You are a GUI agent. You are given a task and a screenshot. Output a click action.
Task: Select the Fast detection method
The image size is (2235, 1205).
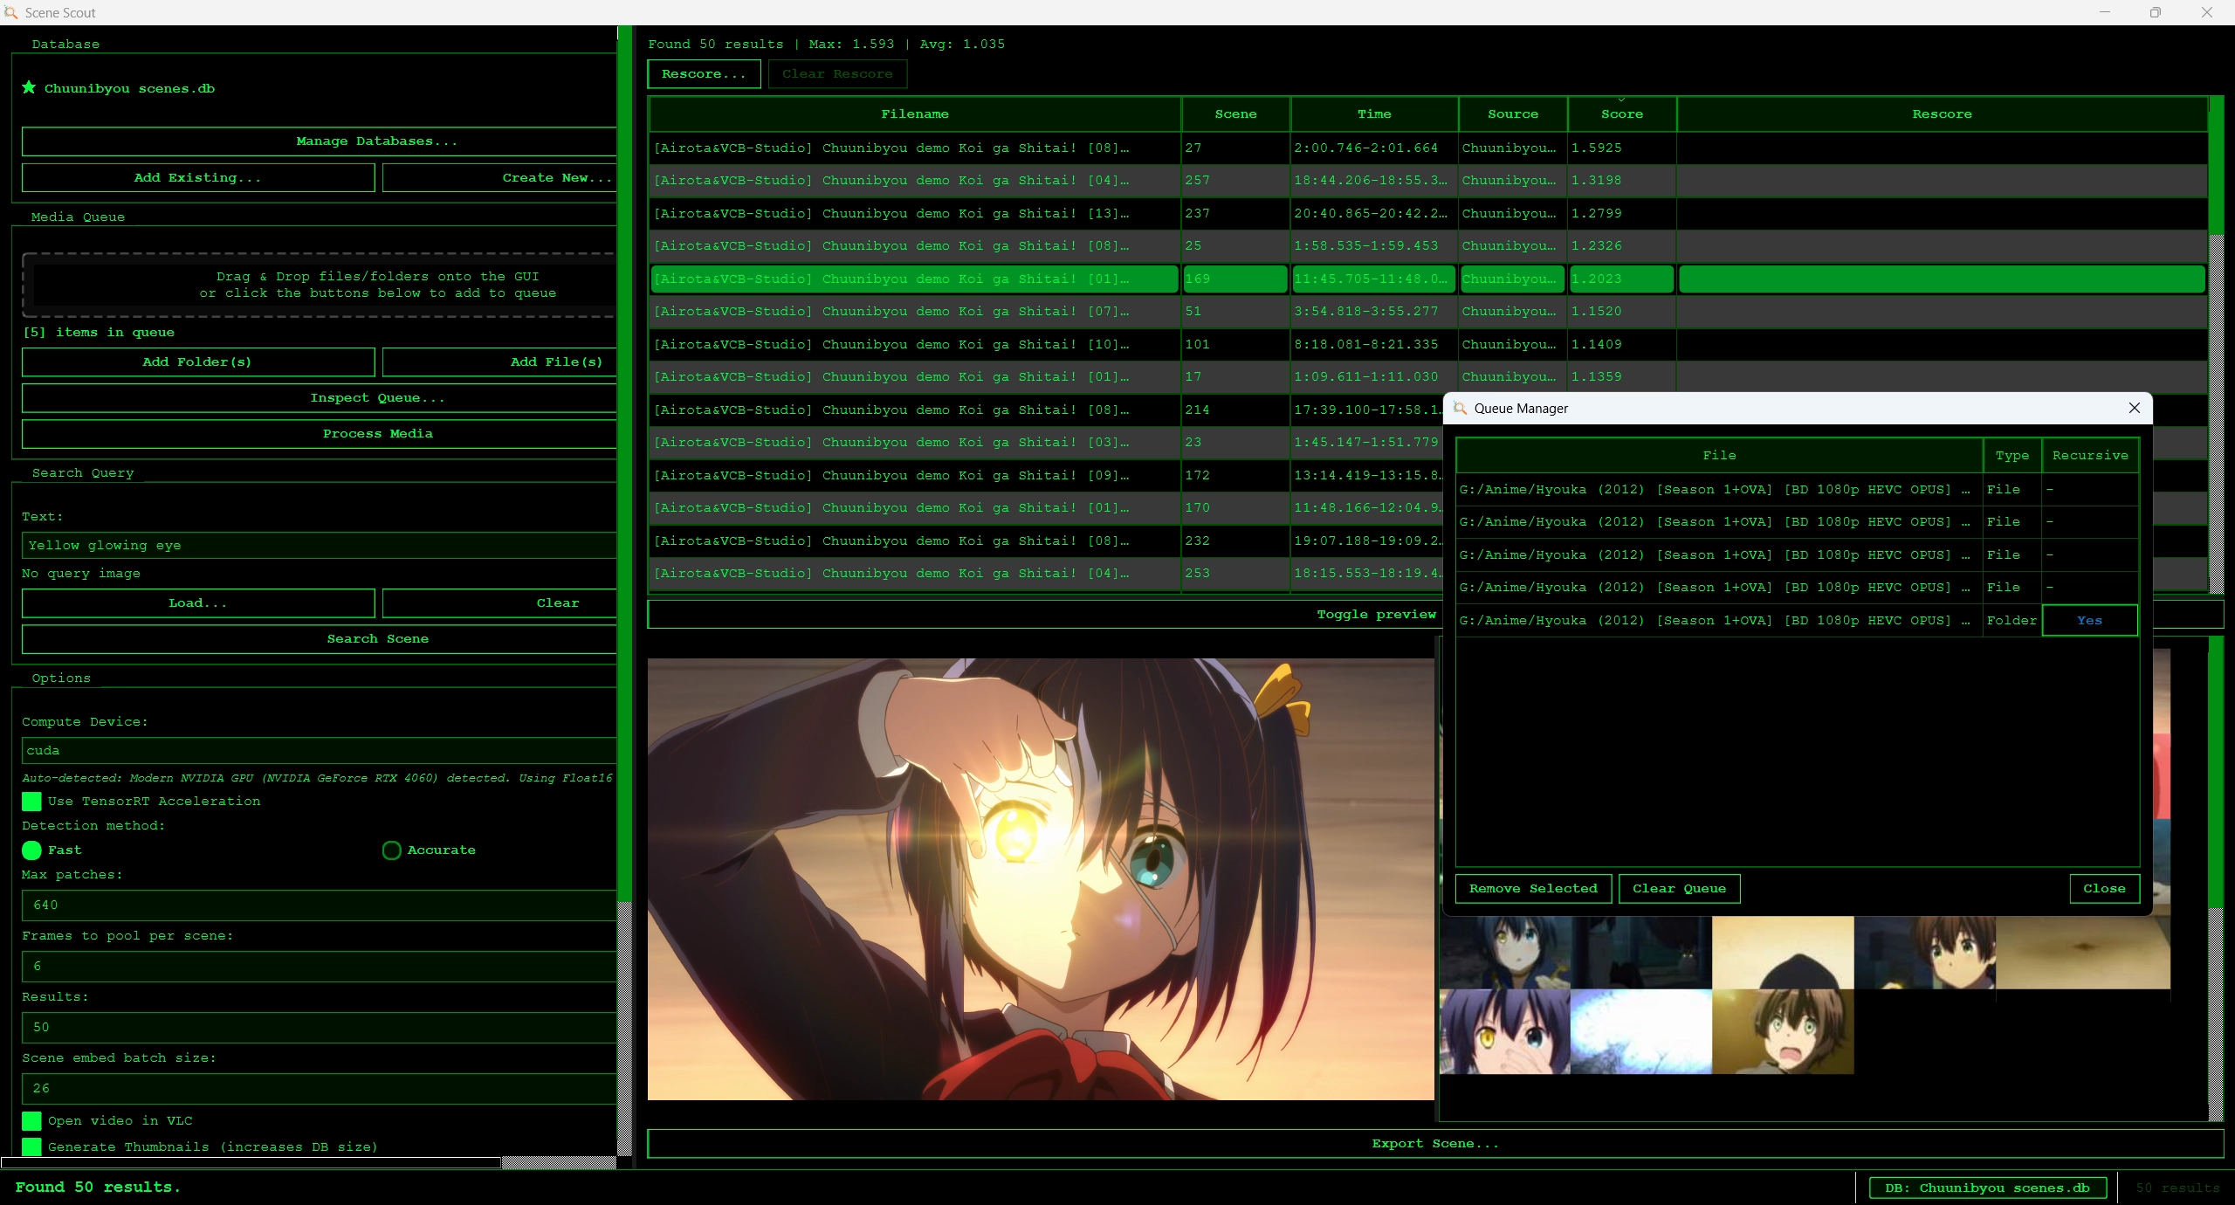31,850
